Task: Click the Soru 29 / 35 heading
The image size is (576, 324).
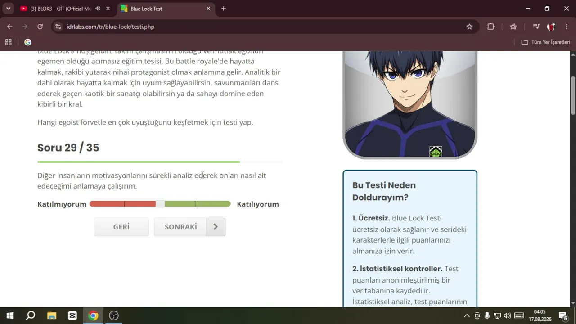Action: [68, 148]
